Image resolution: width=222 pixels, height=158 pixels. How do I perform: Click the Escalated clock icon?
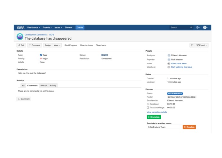[x=148, y=104]
